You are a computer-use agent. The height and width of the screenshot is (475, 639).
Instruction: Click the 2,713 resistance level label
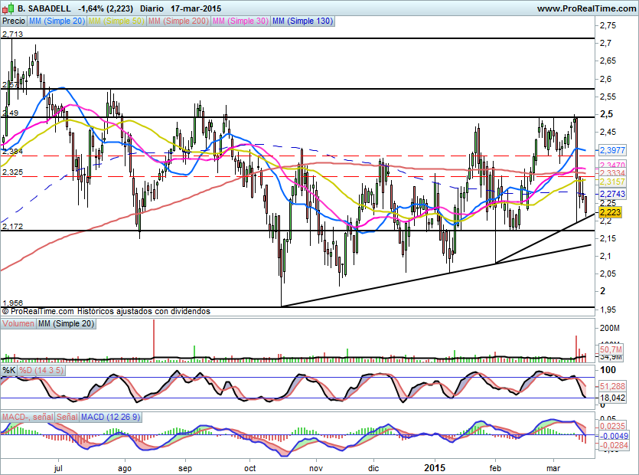(x=12, y=34)
